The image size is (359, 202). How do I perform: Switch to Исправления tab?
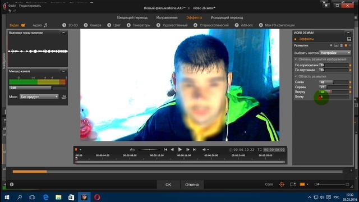point(167,17)
